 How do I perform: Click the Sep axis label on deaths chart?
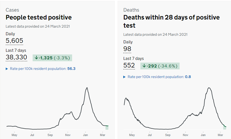(168, 135)
